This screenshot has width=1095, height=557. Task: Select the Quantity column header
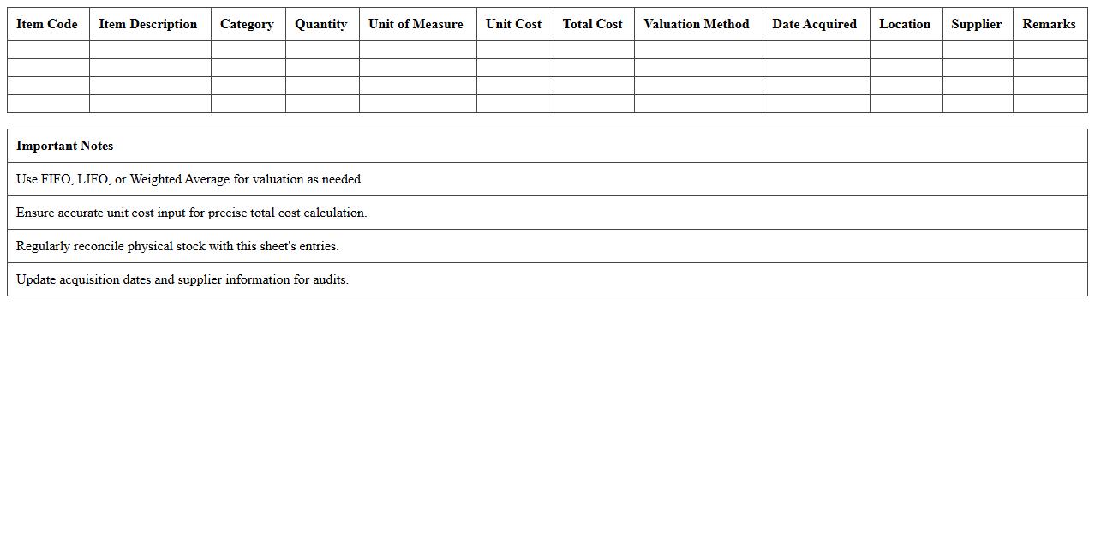[x=321, y=24]
